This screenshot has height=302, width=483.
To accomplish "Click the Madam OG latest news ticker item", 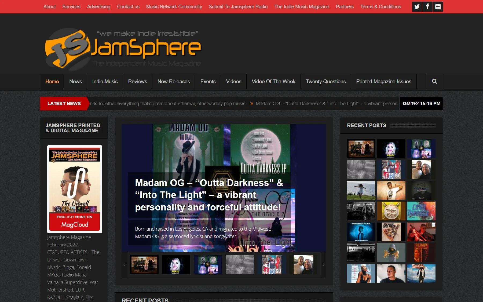I will coord(326,104).
